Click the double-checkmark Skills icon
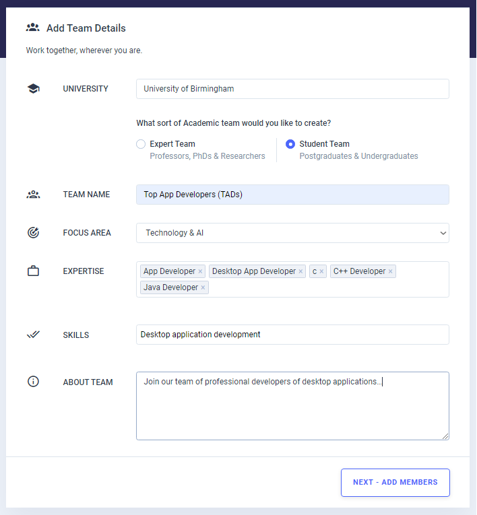This screenshot has height=515, width=477. 33,335
